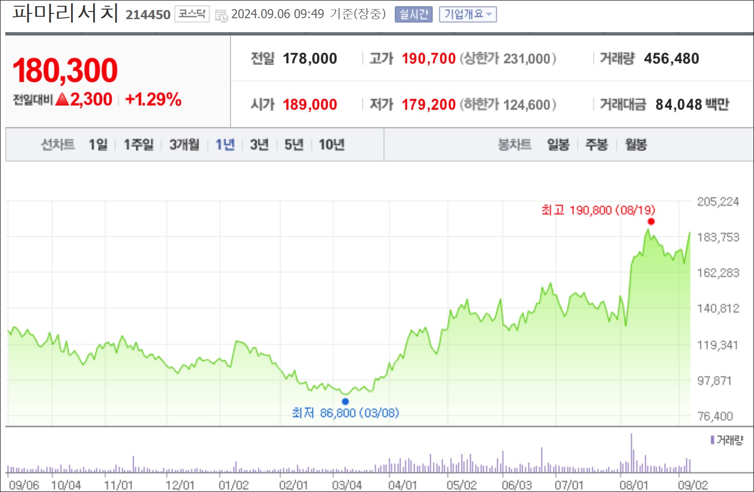Click the tall volume bar near 08/01
754x492 pixels.
[x=632, y=453]
